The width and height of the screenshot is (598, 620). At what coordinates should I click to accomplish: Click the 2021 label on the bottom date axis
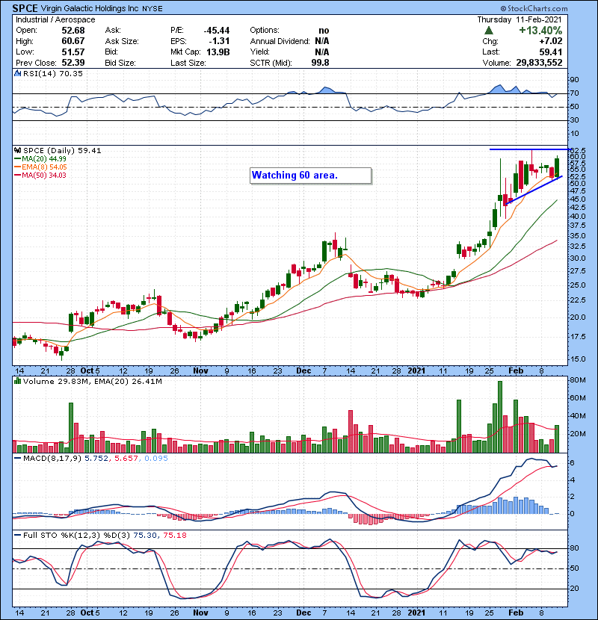click(x=416, y=613)
